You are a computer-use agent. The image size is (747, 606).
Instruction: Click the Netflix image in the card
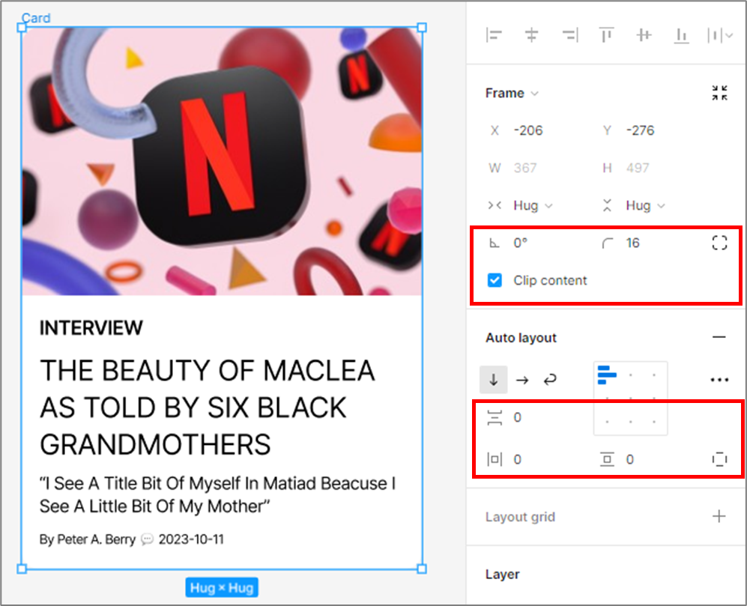222,161
